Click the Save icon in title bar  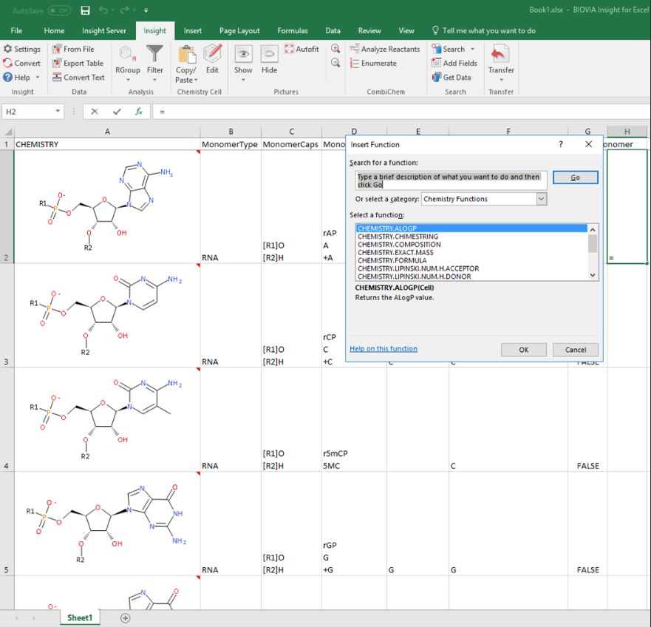click(x=85, y=10)
